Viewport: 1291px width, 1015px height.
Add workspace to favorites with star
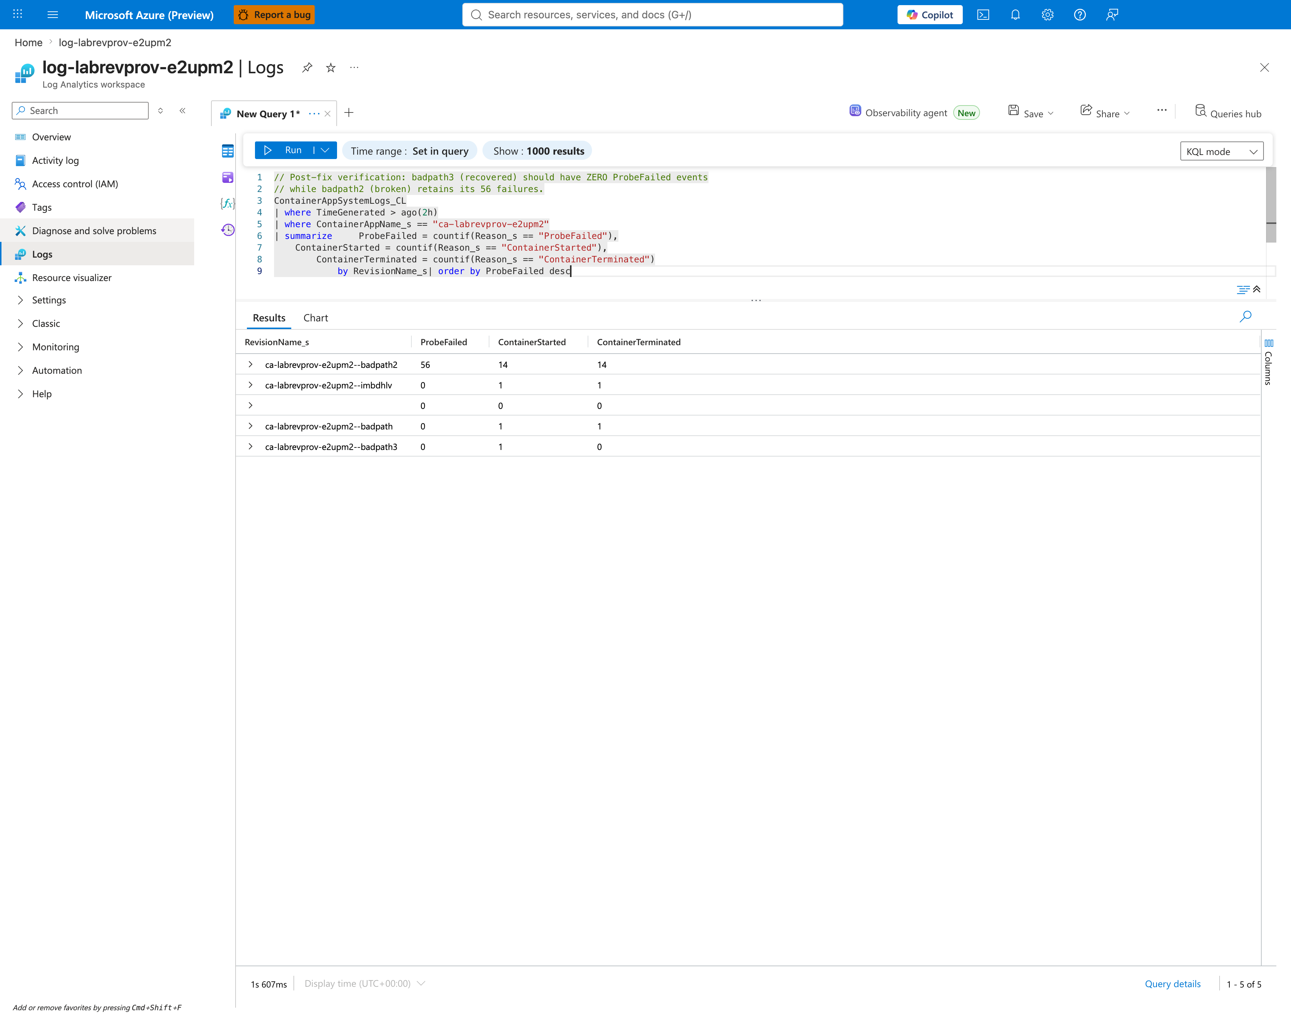331,68
